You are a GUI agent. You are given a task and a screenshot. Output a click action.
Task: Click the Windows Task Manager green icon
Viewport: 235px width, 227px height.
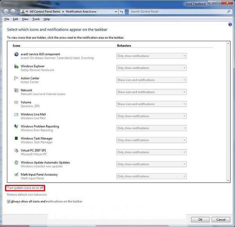[x=16, y=138]
